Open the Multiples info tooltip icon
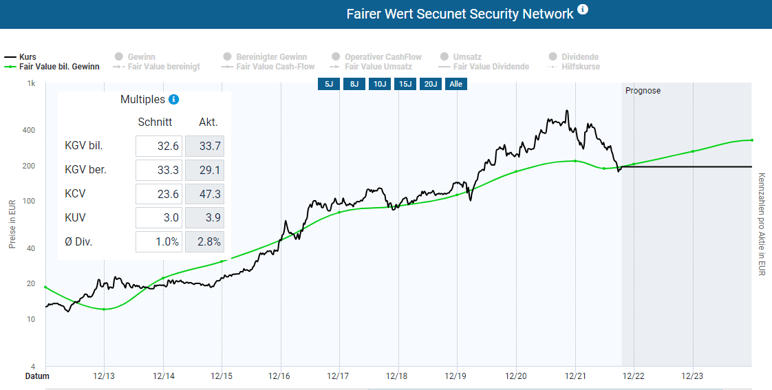 click(x=174, y=100)
